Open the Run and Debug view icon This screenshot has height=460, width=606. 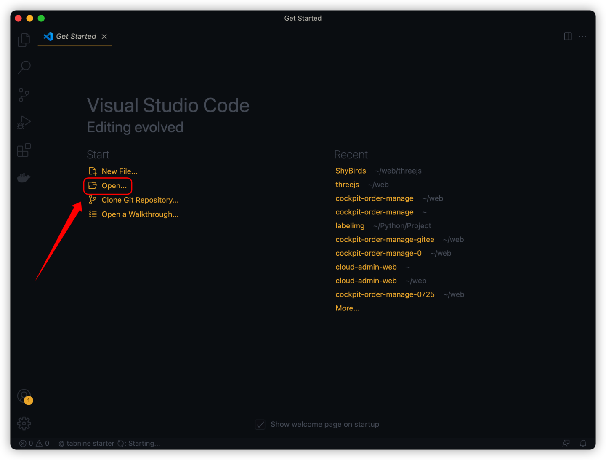point(24,123)
